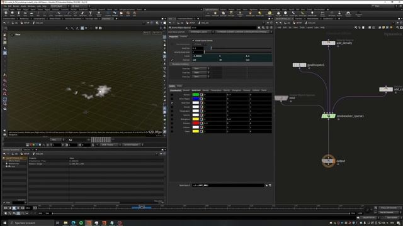This screenshot has width=403, height=226.
Task: Select the smoke object node in network
Action: (281, 98)
